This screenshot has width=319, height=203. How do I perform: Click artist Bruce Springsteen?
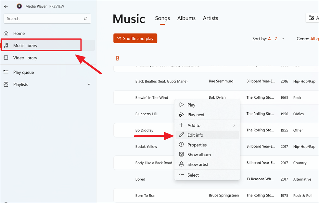tap(224, 195)
